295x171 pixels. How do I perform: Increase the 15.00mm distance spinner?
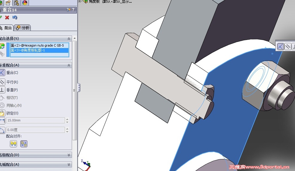[67, 119]
